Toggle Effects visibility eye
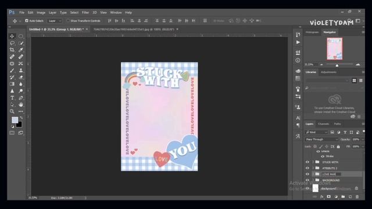Viewport: 372px width, 209px height. 318,151
